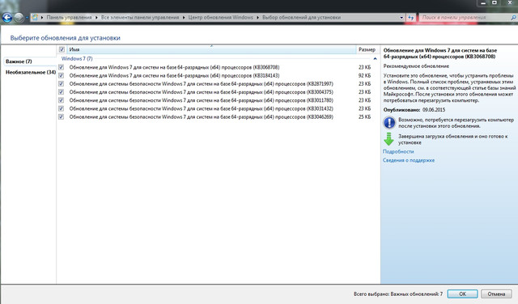Screen dimensions: 518x304
Task: Open the address bar history dropdown
Action: (401, 18)
